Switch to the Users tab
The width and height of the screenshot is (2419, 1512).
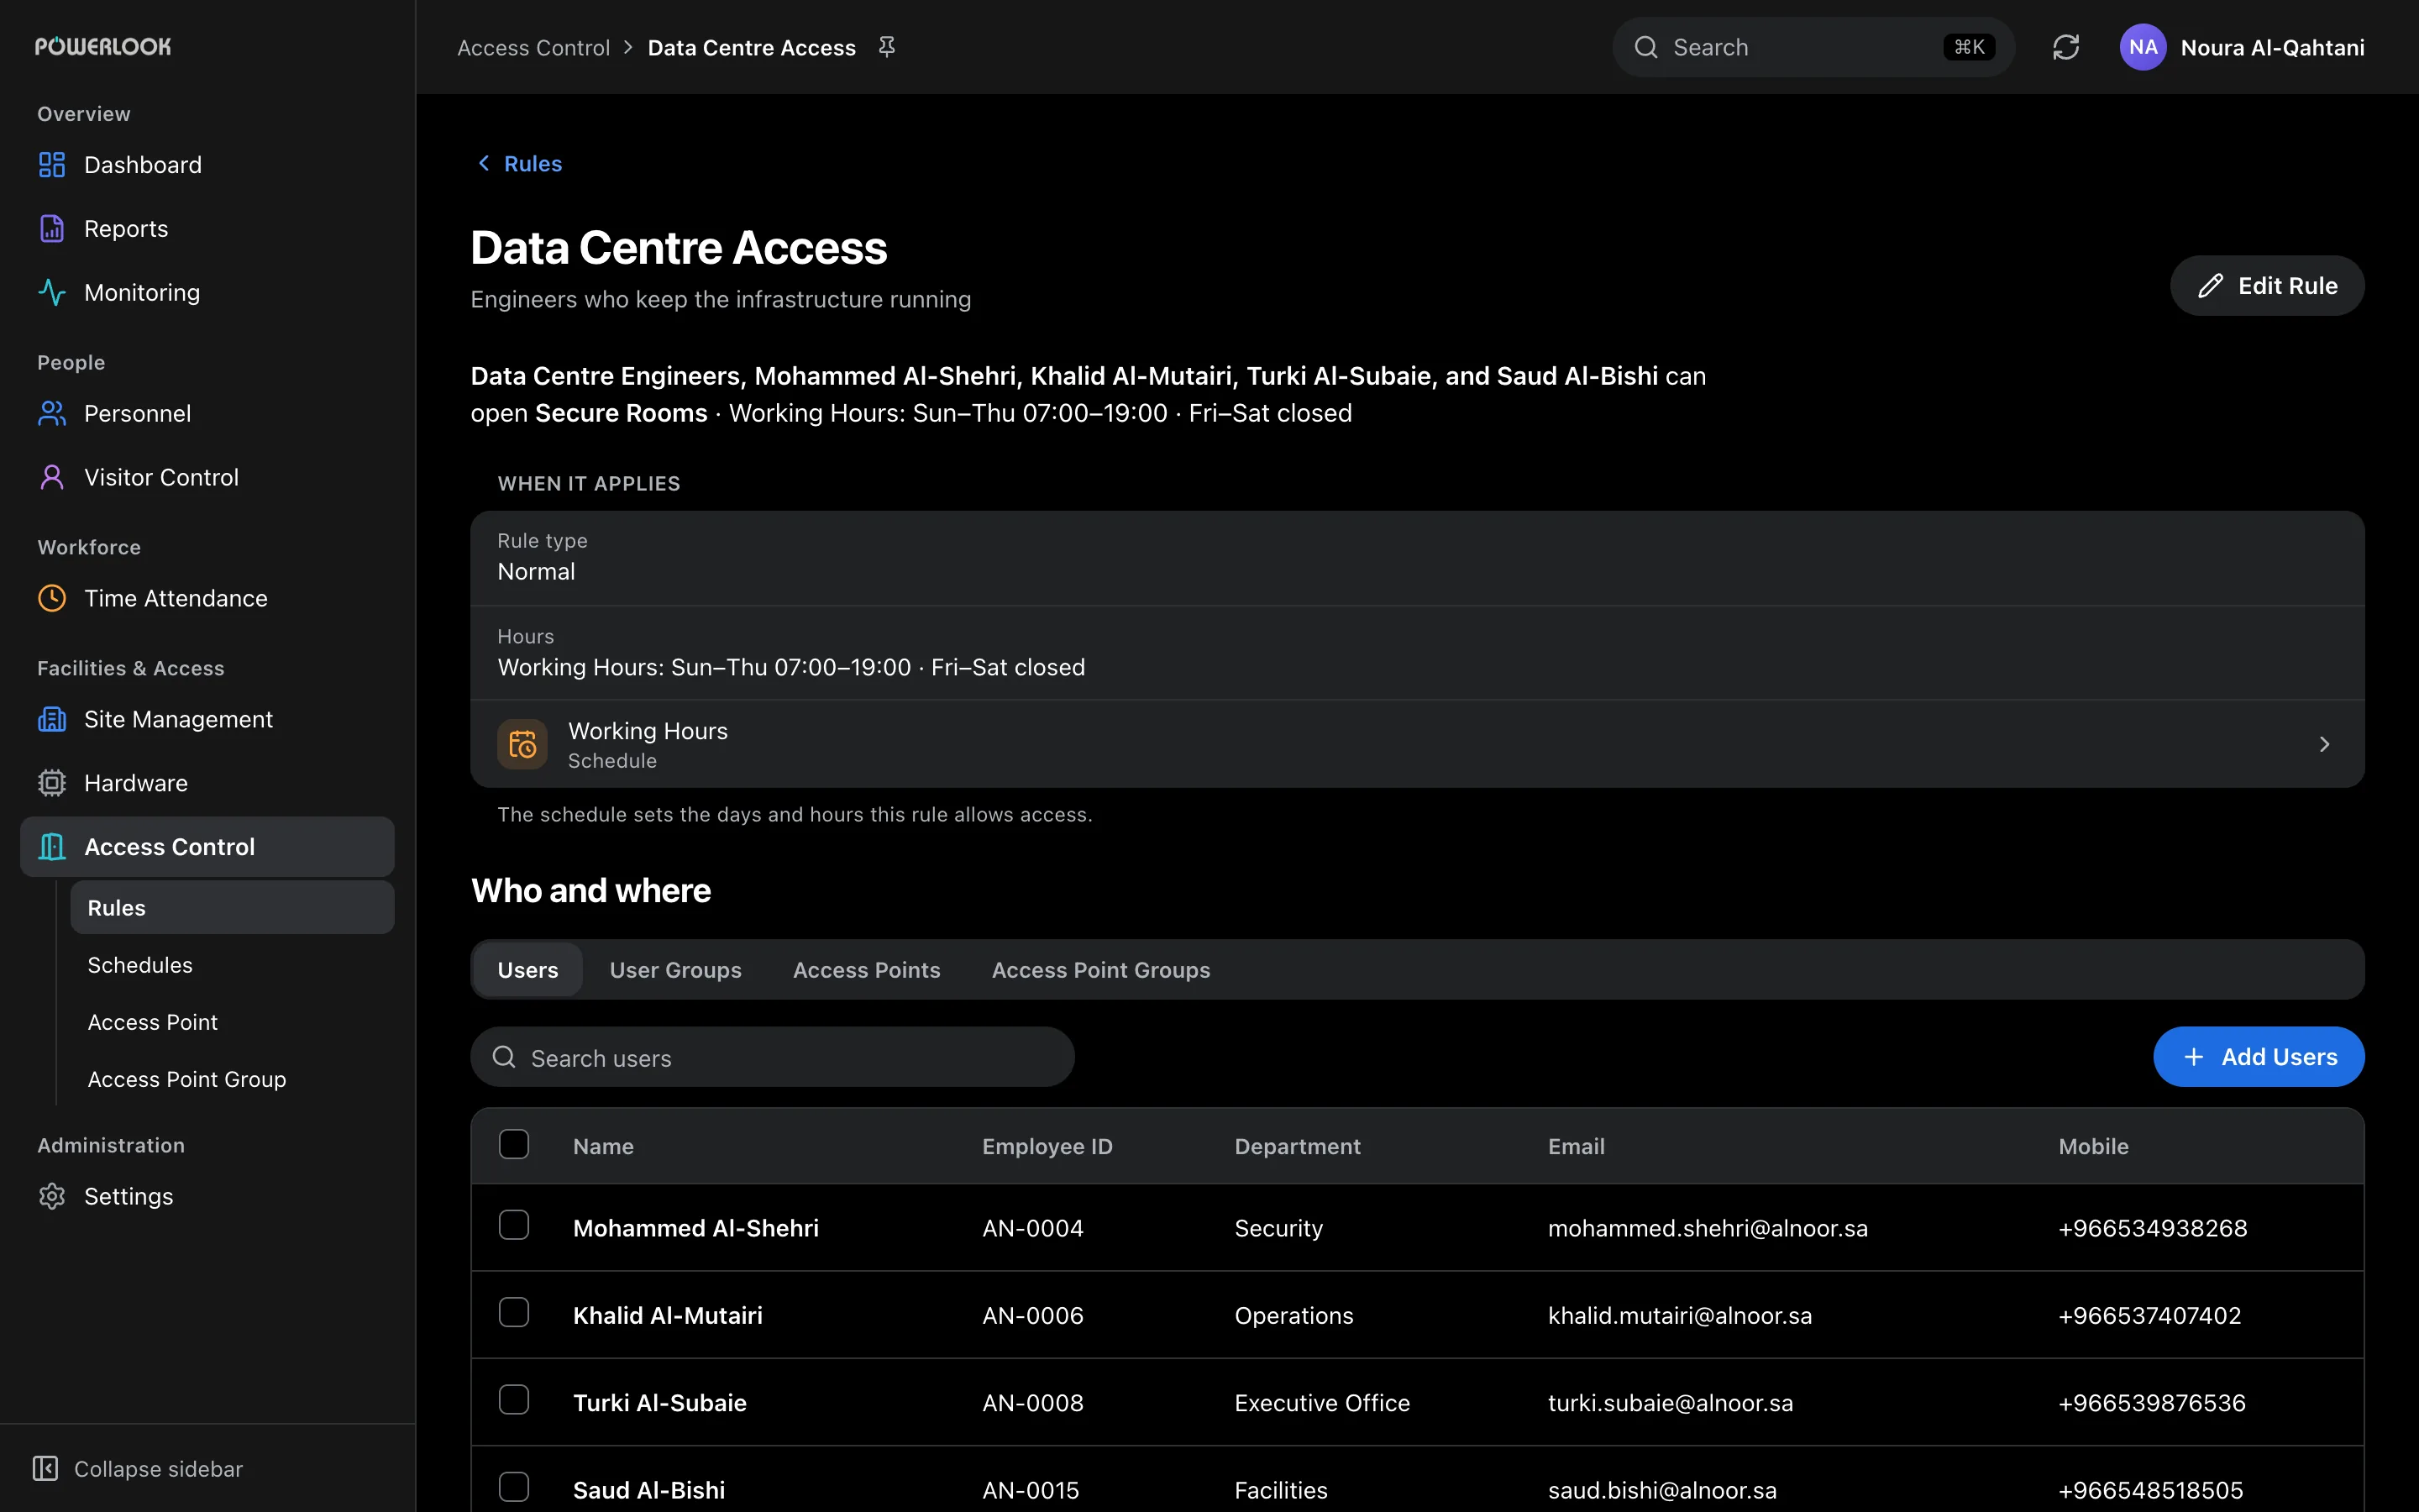[527, 970]
